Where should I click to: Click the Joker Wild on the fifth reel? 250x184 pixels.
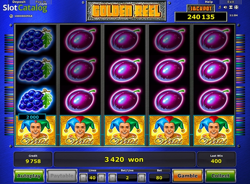click(214, 130)
